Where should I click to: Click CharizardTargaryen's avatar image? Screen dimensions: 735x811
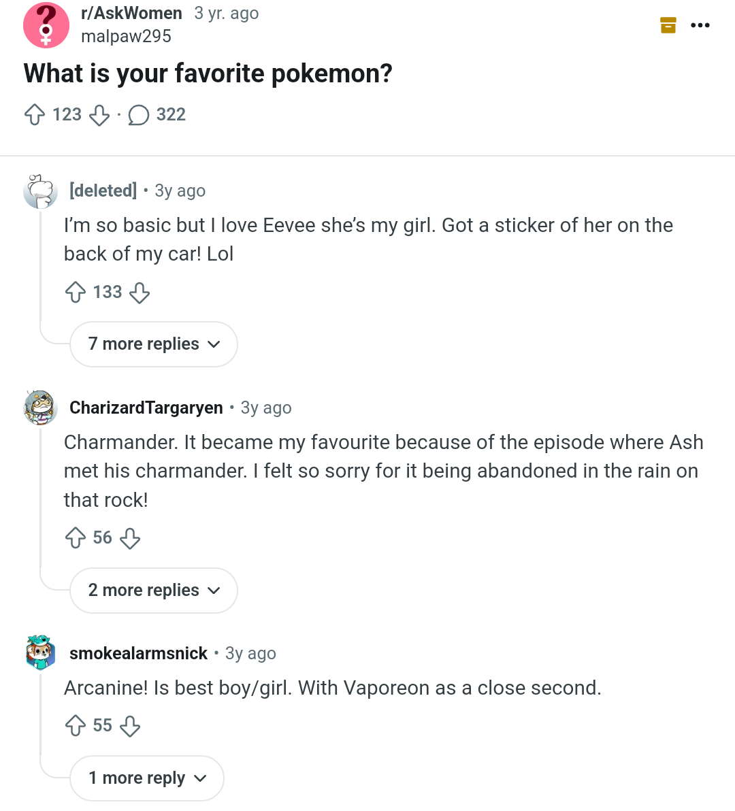[x=41, y=408]
